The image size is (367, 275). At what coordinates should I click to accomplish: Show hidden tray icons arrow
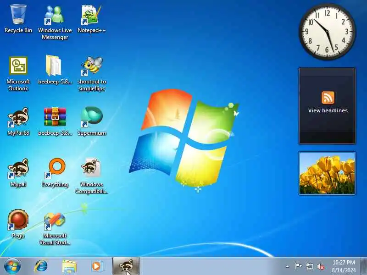click(x=288, y=266)
